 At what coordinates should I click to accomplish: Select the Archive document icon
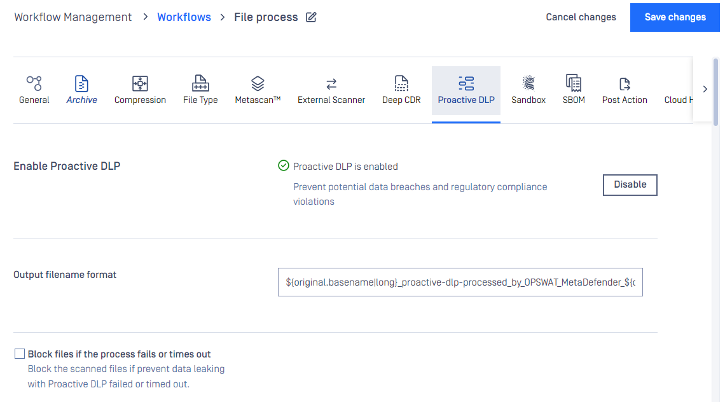coord(81,83)
